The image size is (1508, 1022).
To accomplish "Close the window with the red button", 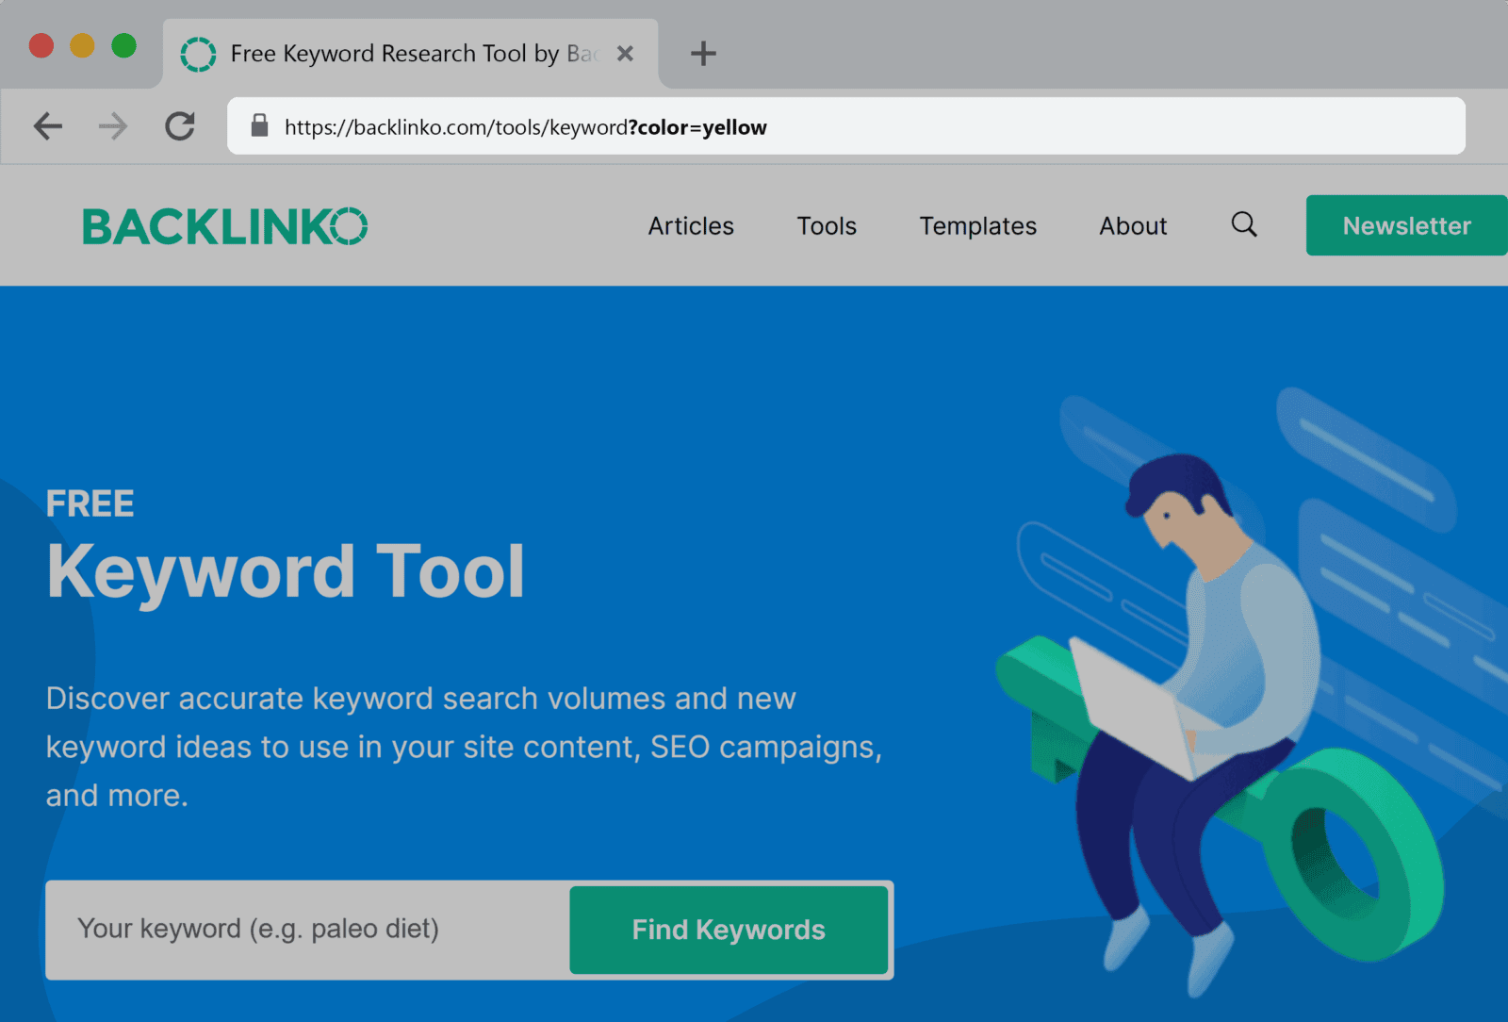I will [41, 45].
